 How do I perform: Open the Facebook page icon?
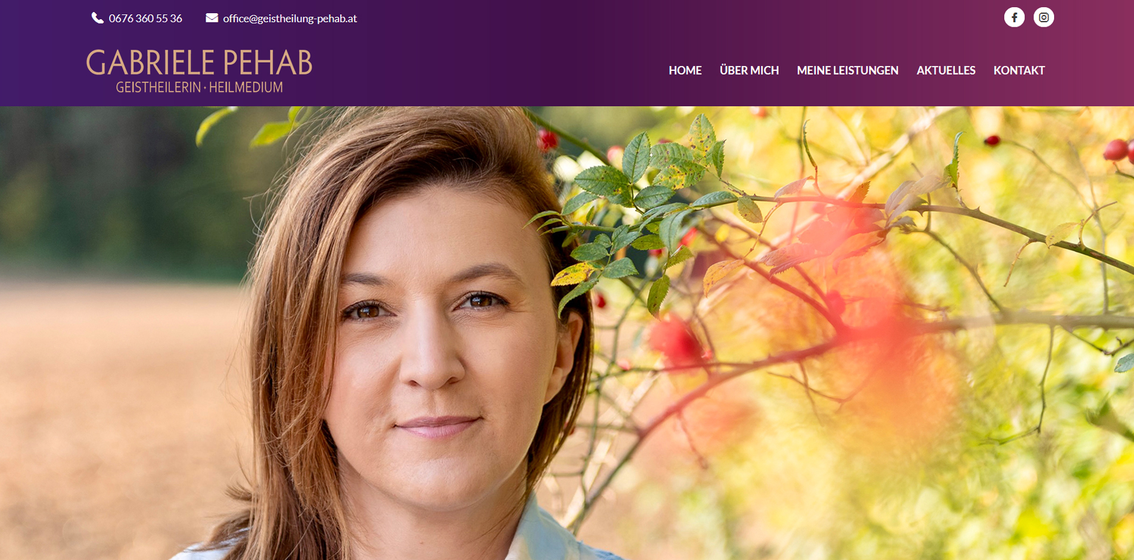[1014, 17]
